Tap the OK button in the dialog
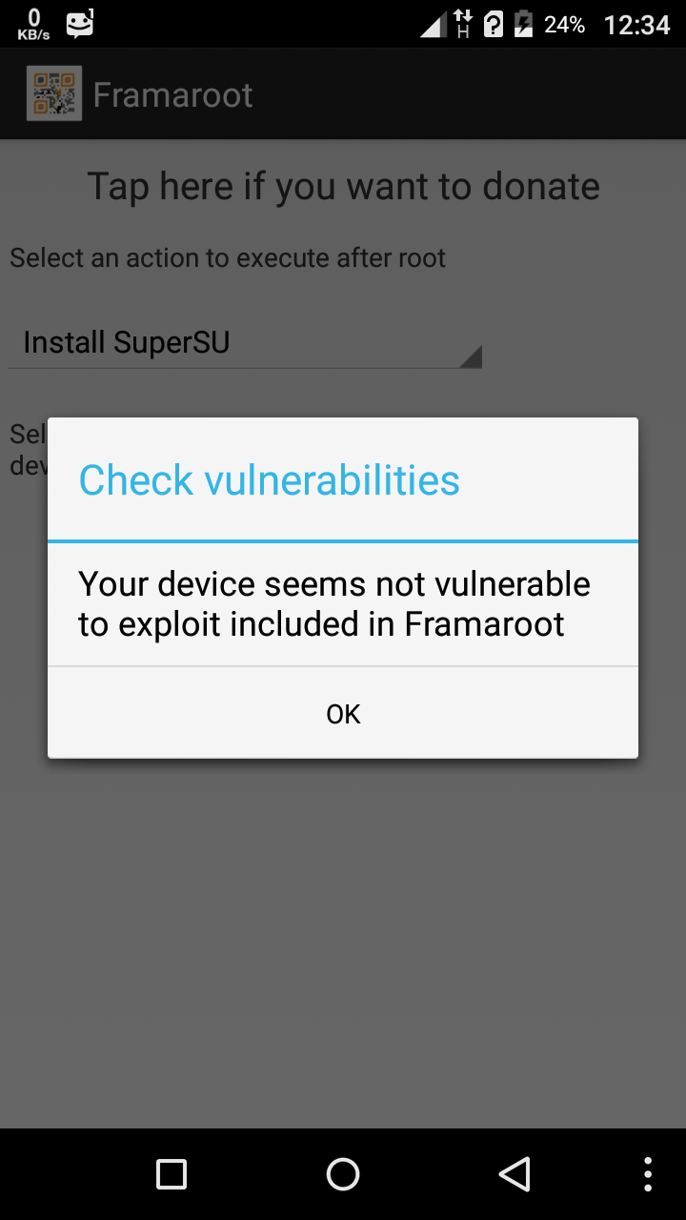Image resolution: width=686 pixels, height=1220 pixels. tap(343, 713)
